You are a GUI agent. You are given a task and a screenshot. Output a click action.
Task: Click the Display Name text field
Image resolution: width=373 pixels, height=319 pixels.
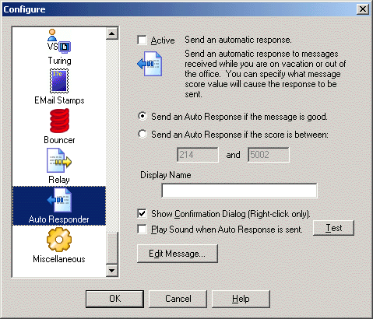point(239,191)
